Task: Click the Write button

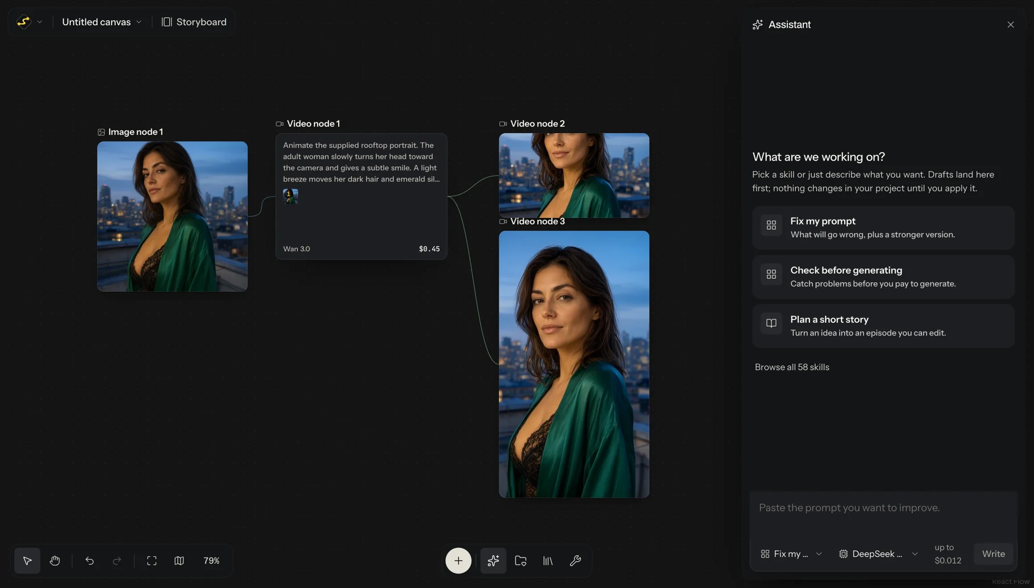Action: tap(993, 554)
